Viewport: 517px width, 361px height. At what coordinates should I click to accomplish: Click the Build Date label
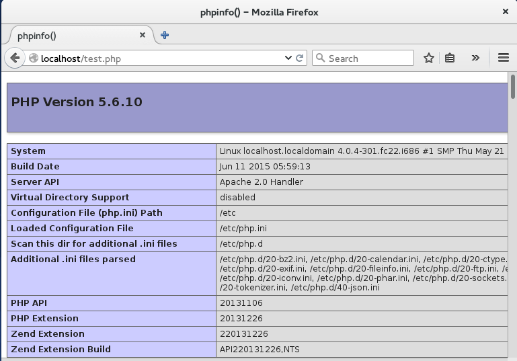pos(35,167)
